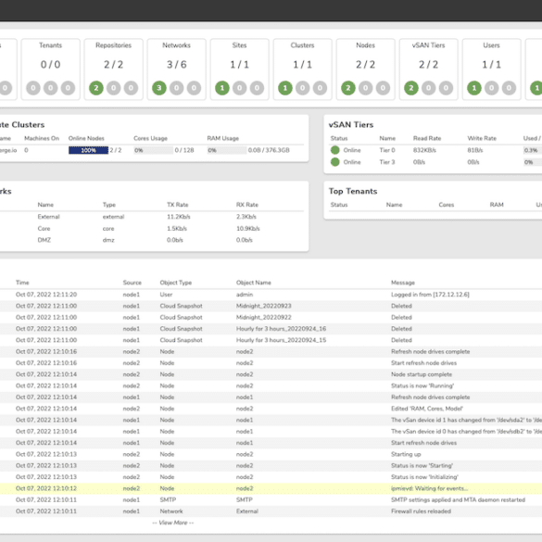Open the Nodes 2 / 2 count
Image resolution: width=542 pixels, height=542 pixels.
click(x=365, y=64)
